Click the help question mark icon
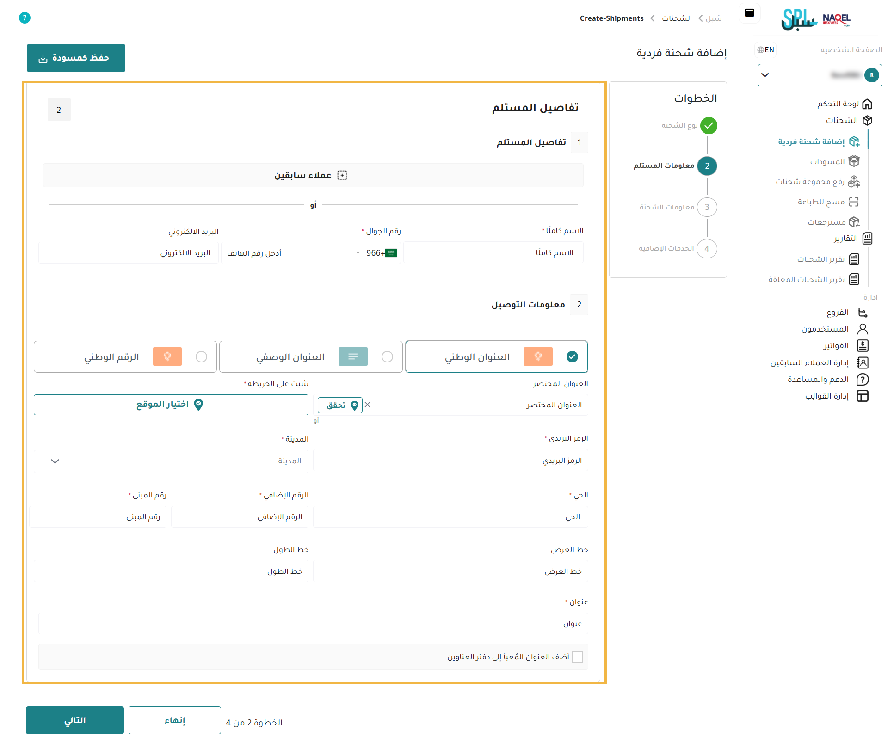Viewport: 888px width, 743px height. tap(25, 18)
